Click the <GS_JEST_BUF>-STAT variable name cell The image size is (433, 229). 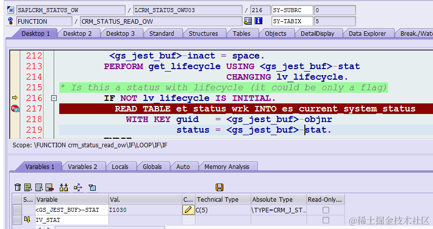coord(72,210)
